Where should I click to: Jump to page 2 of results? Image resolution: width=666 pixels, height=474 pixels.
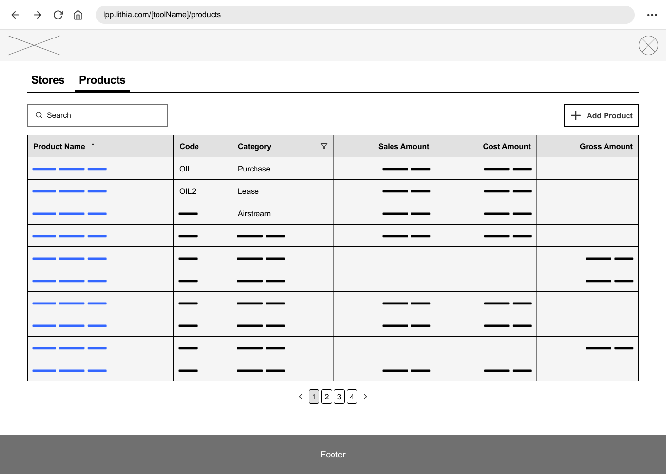(x=327, y=397)
